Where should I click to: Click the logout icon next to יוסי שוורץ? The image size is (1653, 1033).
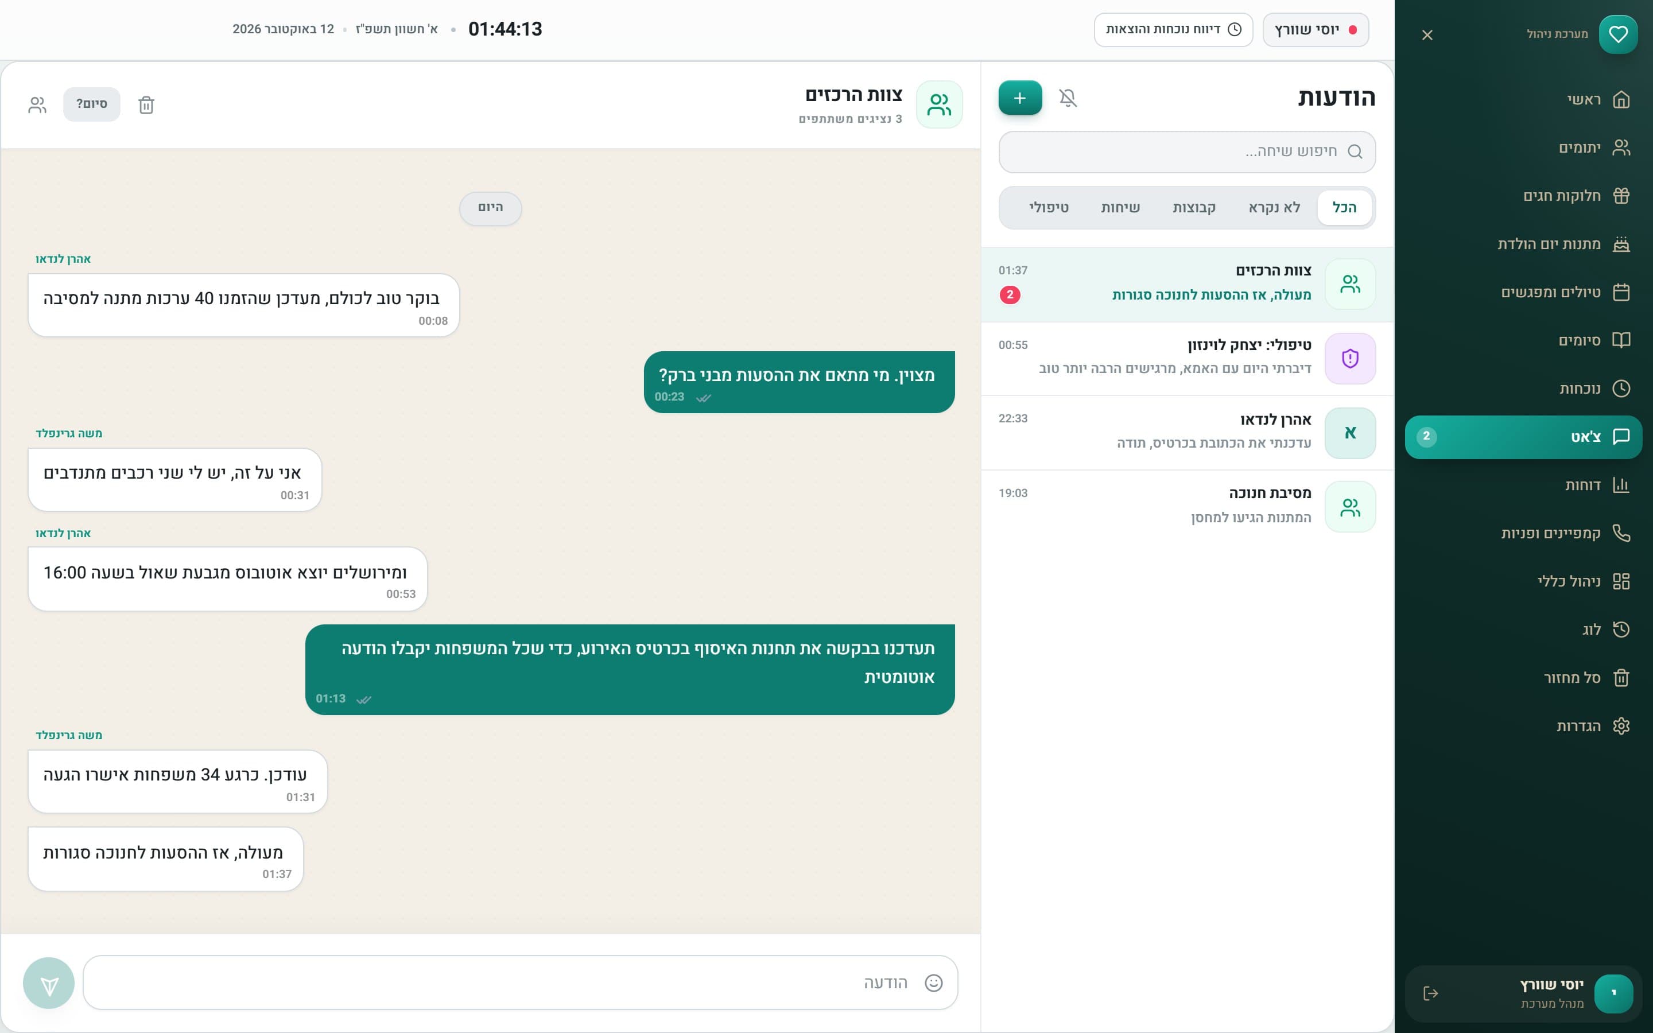[1431, 993]
